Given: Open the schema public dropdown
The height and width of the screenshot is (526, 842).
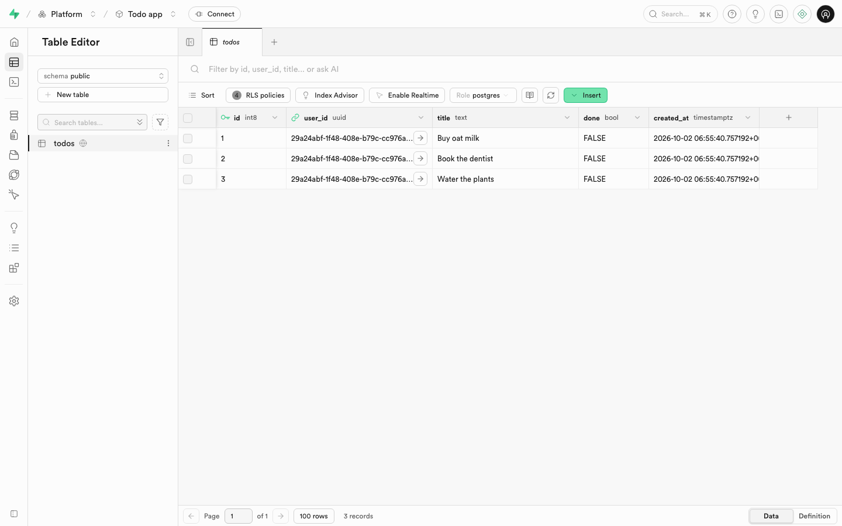Looking at the screenshot, I should point(103,76).
